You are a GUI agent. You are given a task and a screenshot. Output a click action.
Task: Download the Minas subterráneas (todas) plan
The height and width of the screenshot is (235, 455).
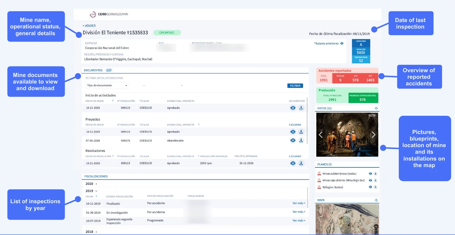click(x=375, y=174)
